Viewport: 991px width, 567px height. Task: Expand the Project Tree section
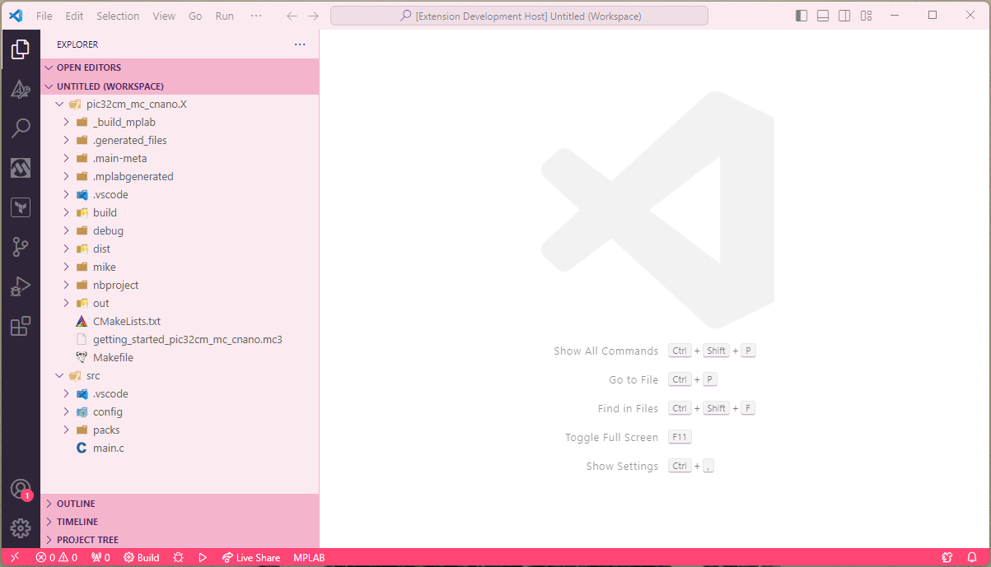coord(180,540)
